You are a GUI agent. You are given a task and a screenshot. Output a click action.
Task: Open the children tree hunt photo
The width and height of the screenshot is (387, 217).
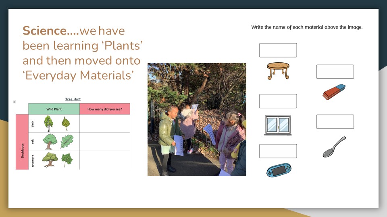pyautogui.click(x=197, y=119)
